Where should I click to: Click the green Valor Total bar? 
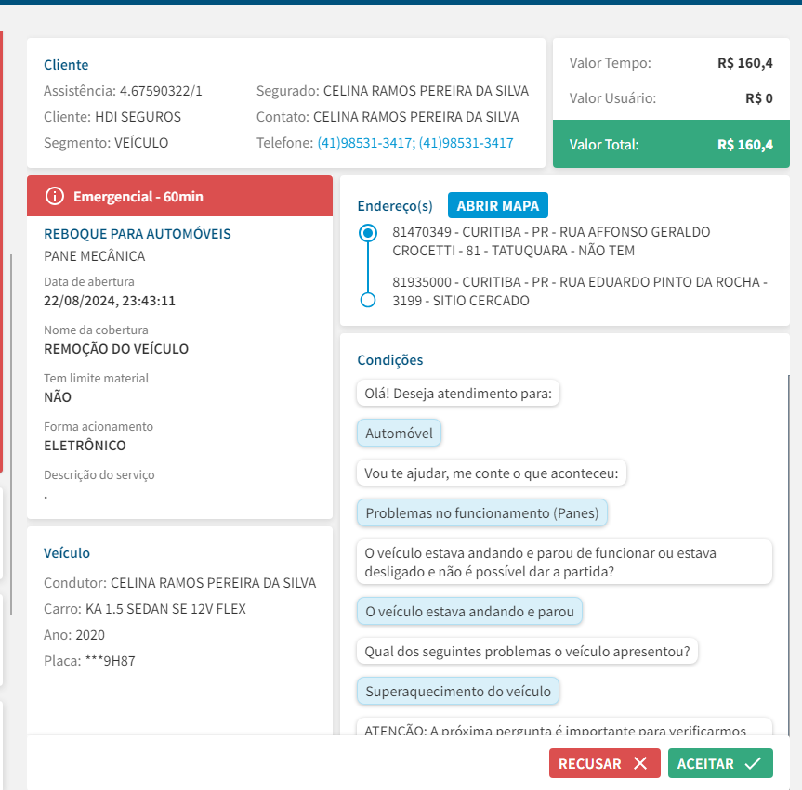pyautogui.click(x=670, y=145)
